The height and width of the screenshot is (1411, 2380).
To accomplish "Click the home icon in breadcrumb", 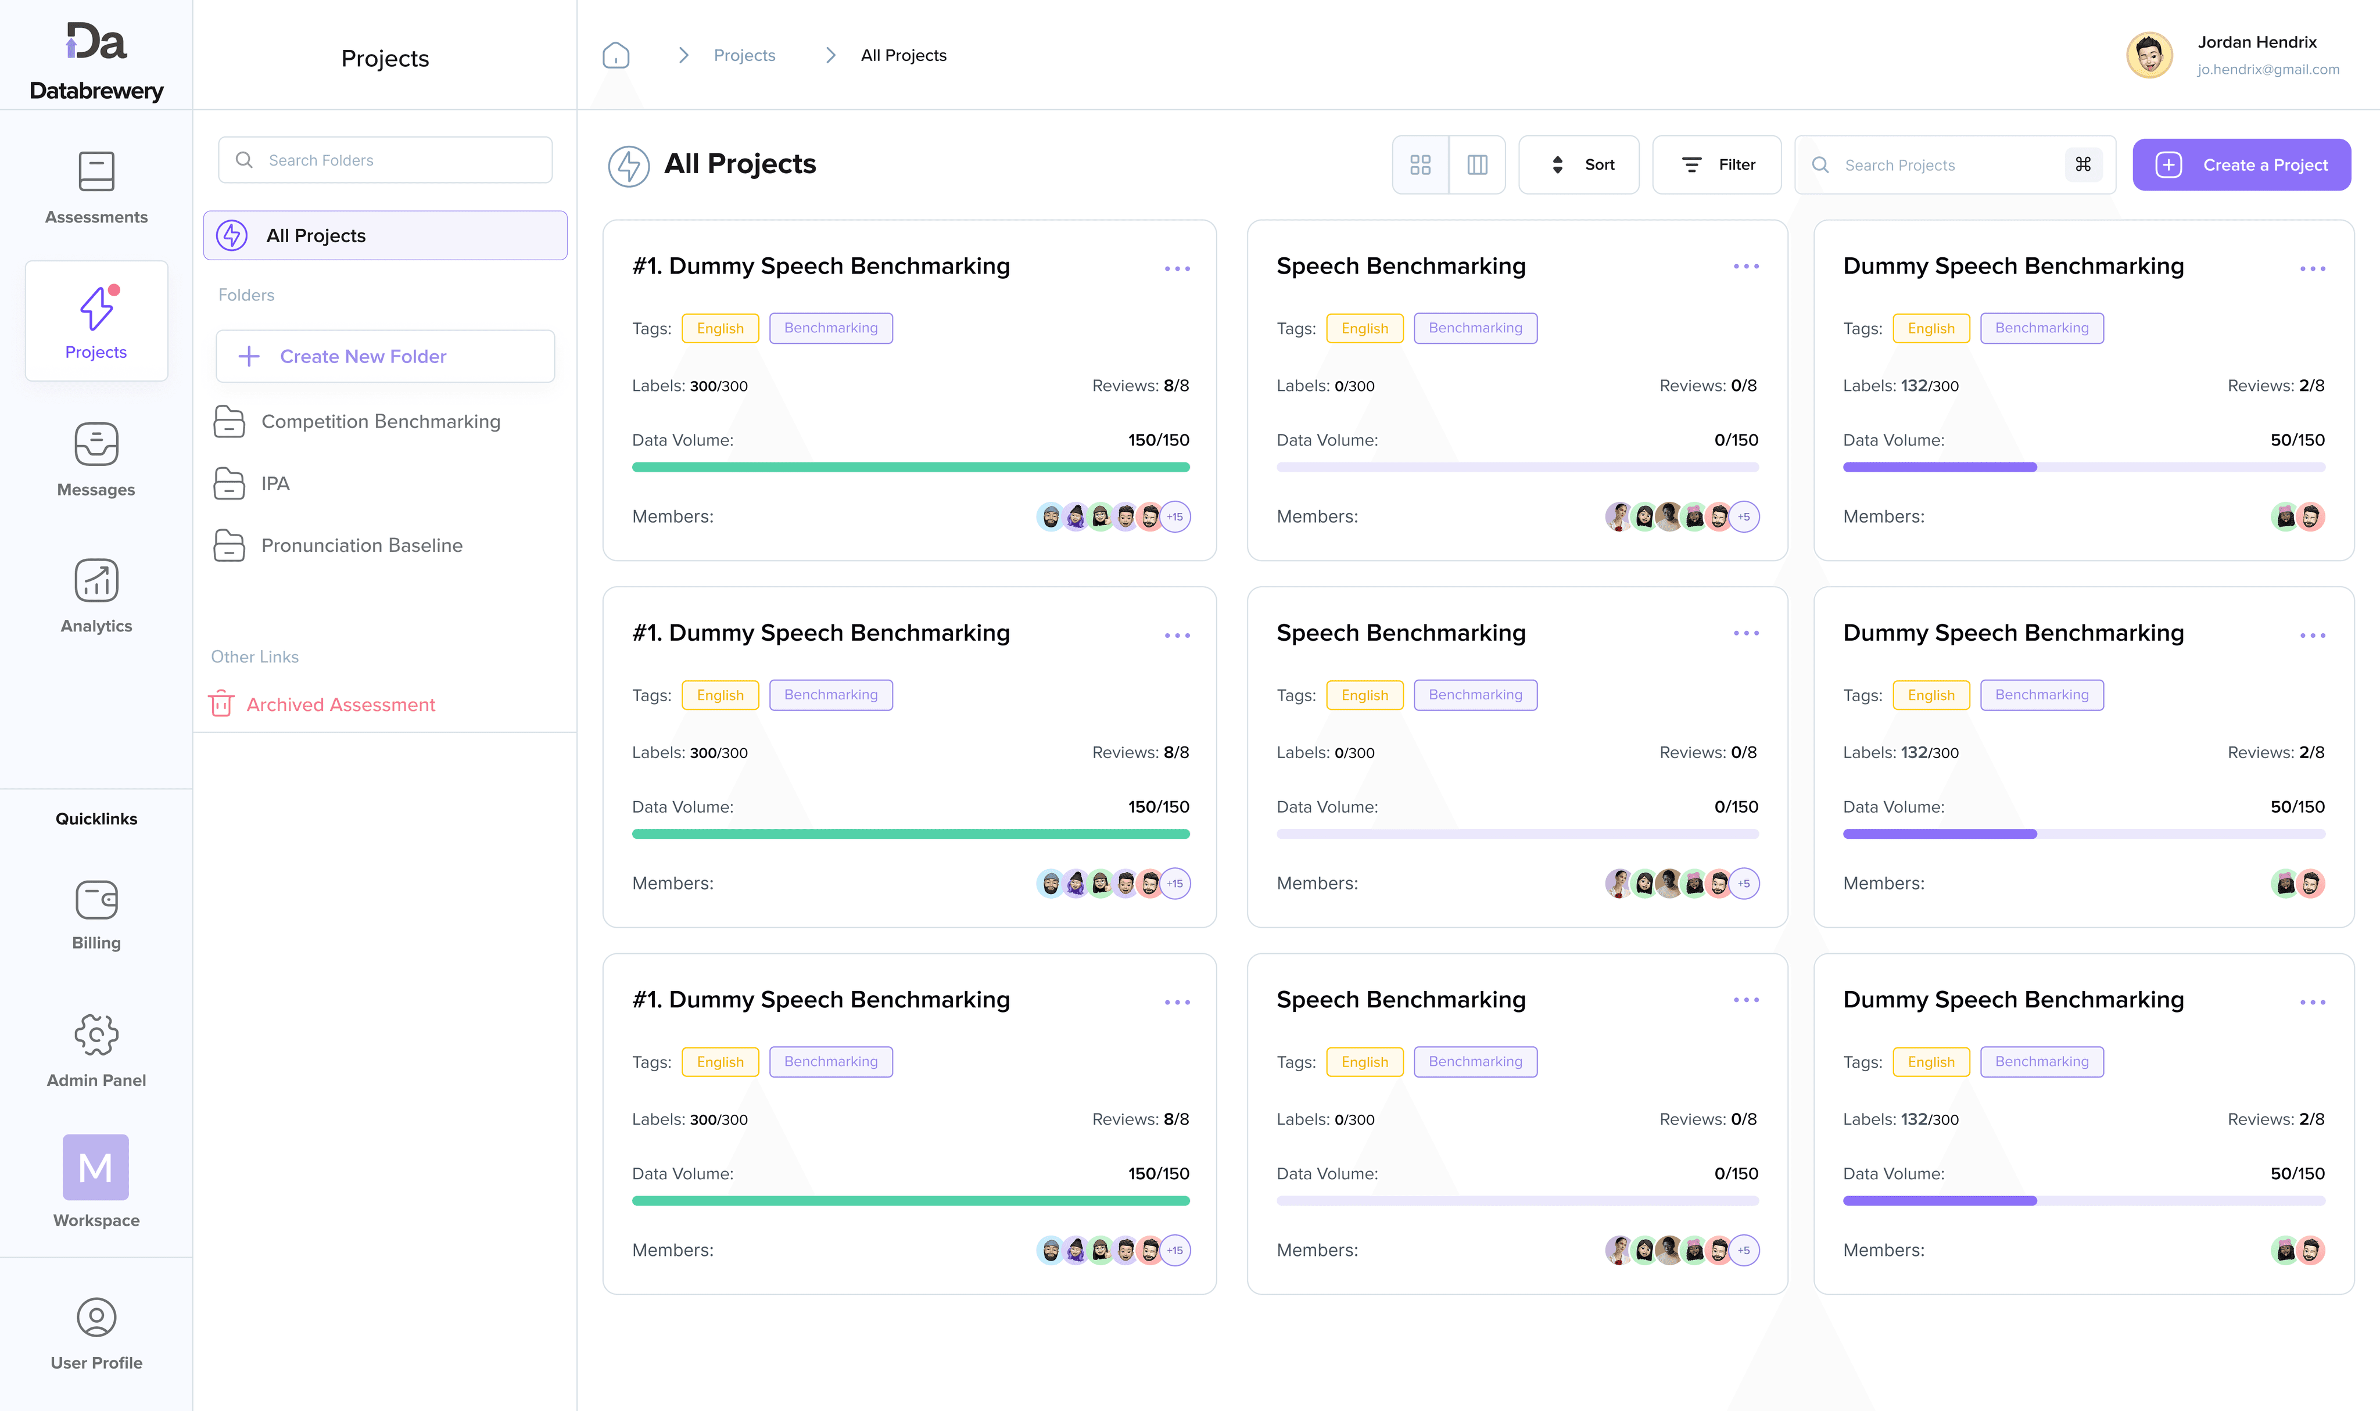I will click(x=615, y=55).
